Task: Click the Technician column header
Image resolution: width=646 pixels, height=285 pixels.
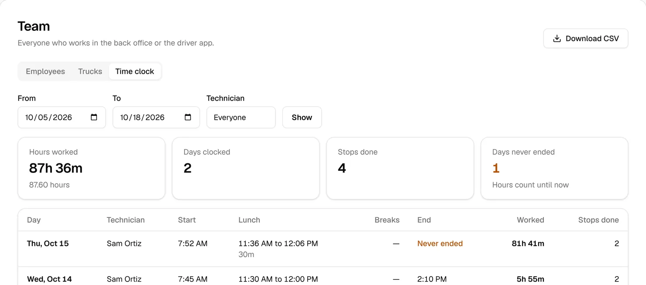Action: pos(126,220)
